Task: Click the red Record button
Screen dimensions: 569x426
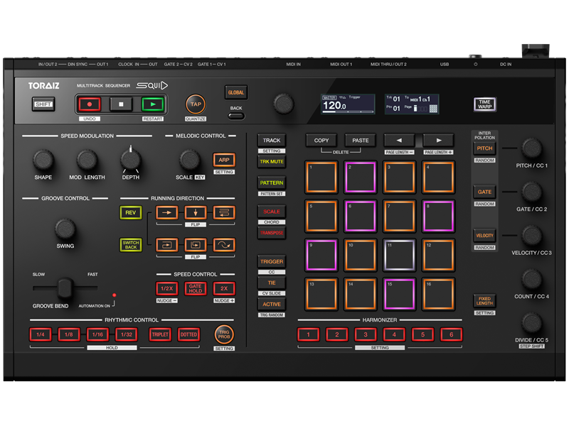Action: click(x=90, y=104)
